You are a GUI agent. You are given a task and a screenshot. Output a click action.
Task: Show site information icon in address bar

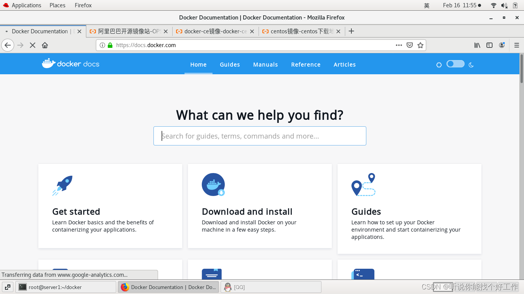coord(102,45)
